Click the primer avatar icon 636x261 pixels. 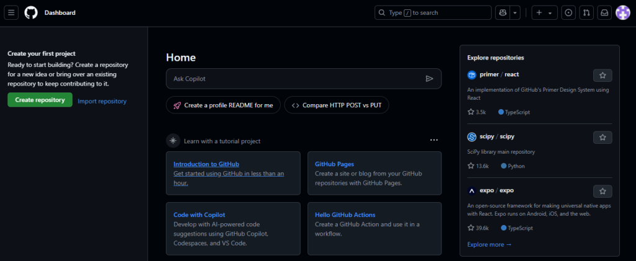pos(472,75)
